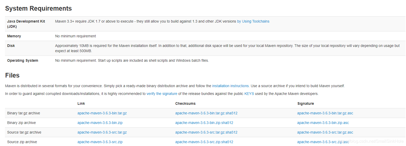
Task: Open apache-maven-3.6.3-src.zip.sha512 checksum
Action: 204,142
